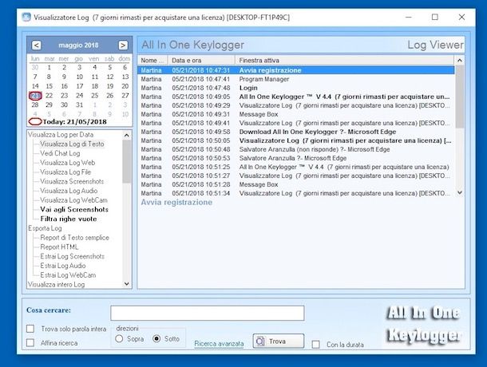Select log row Program Manager
This screenshot has width=487, height=367.
click(296, 79)
